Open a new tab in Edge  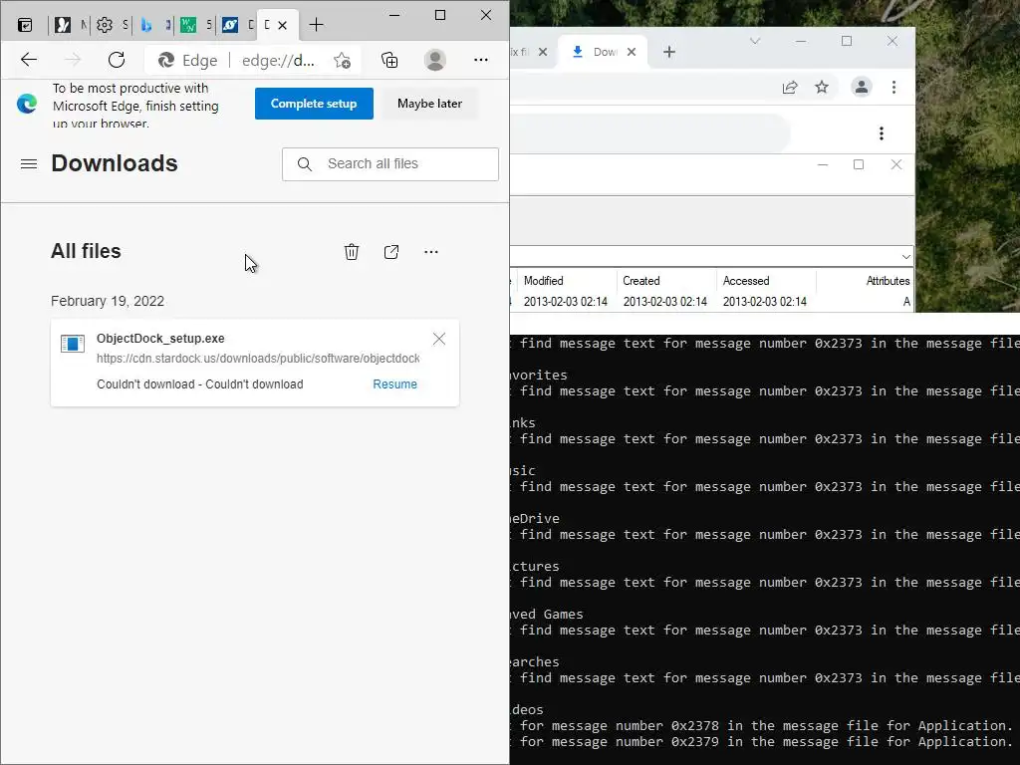click(x=316, y=25)
